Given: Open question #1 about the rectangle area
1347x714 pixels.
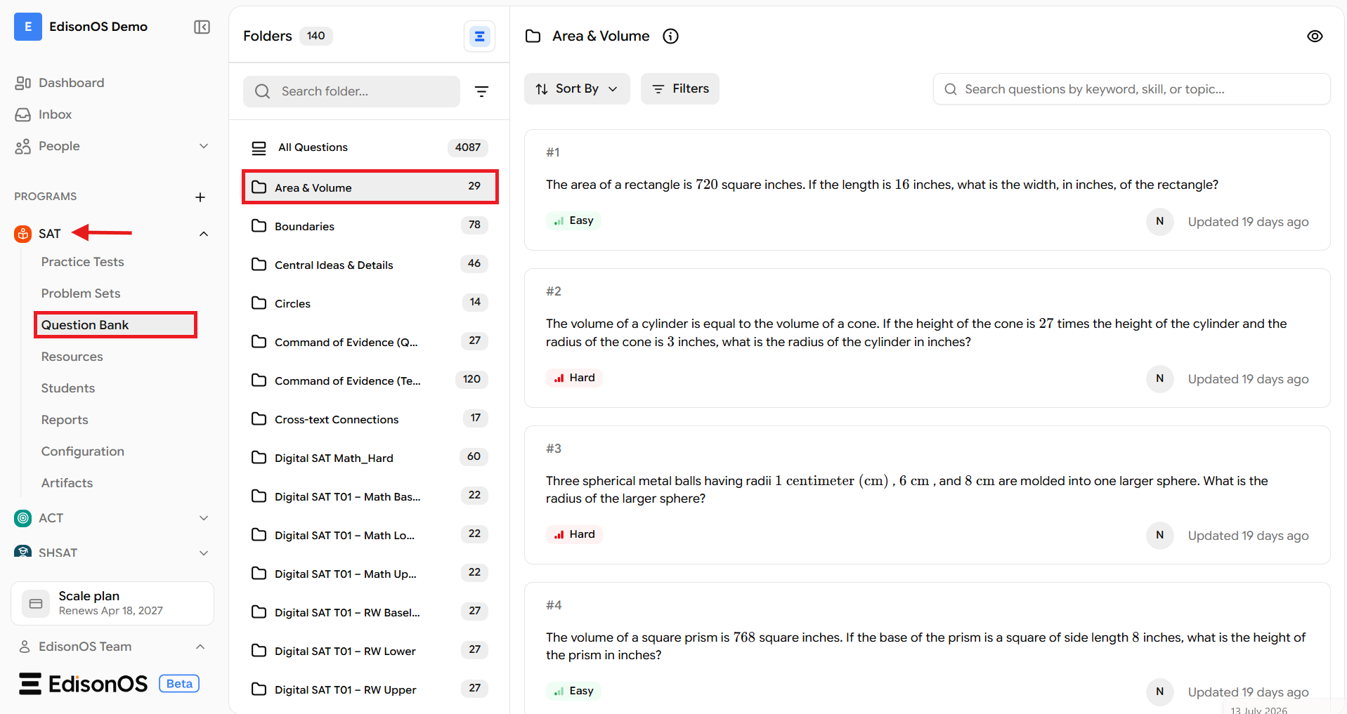Looking at the screenshot, I should coord(927,190).
